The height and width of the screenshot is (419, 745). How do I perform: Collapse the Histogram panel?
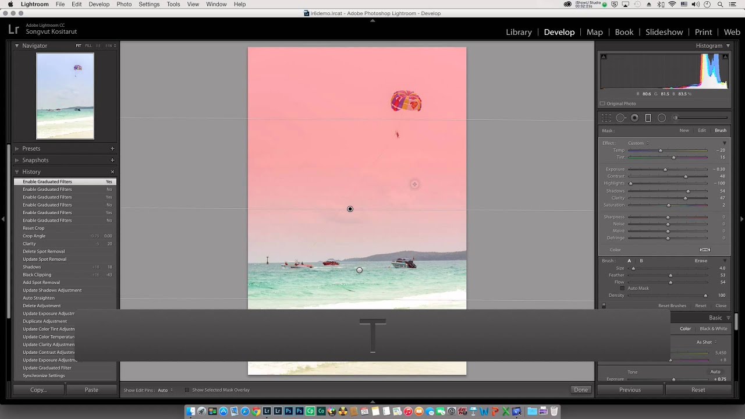coord(728,45)
